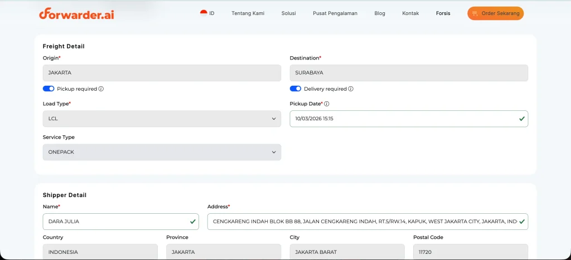
Task: Click the cart icon on Order Sekarang
Action: 475,13
